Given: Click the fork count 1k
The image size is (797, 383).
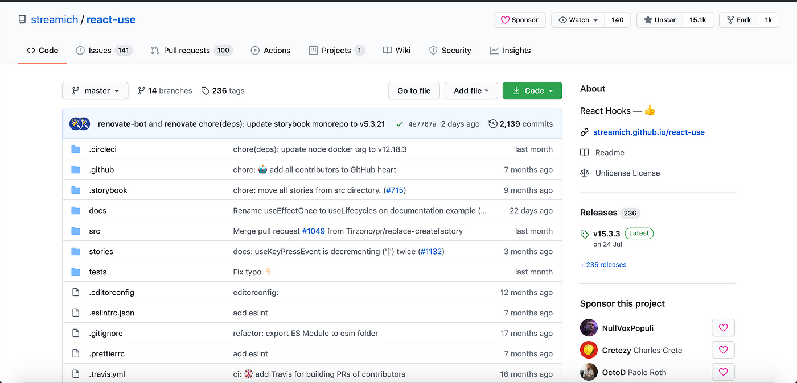Looking at the screenshot, I should coord(769,20).
